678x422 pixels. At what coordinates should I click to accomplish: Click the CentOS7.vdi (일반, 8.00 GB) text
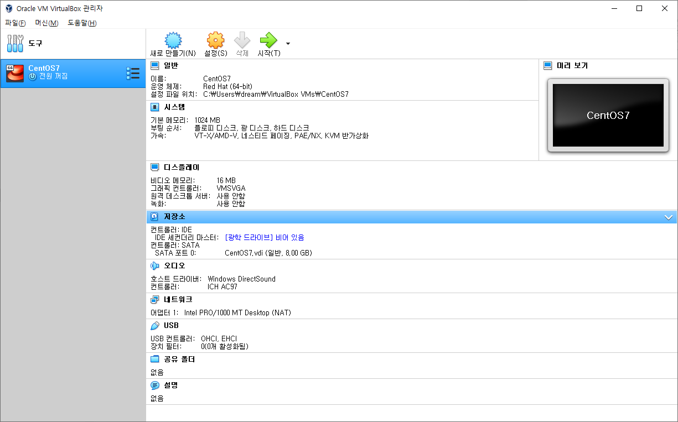[x=268, y=253]
